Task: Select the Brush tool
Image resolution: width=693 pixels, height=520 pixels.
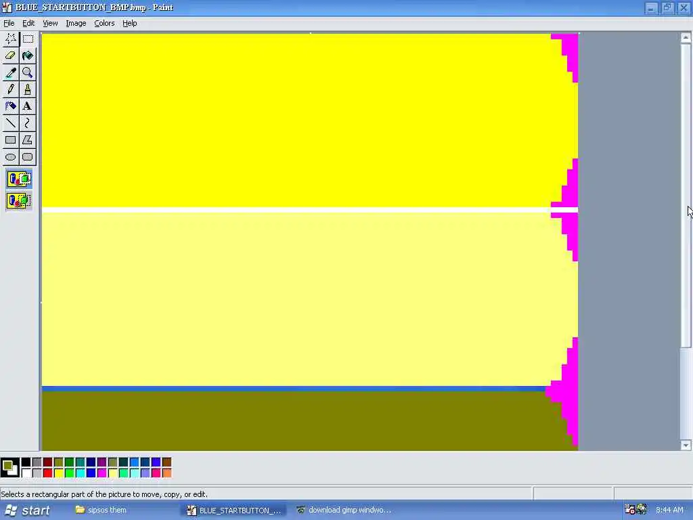Action: 27,89
